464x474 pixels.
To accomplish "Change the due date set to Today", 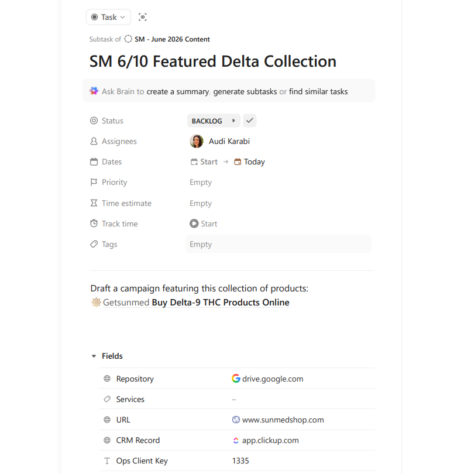I will tap(250, 162).
